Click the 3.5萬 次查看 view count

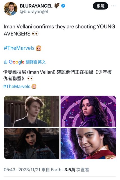click(x=77, y=170)
